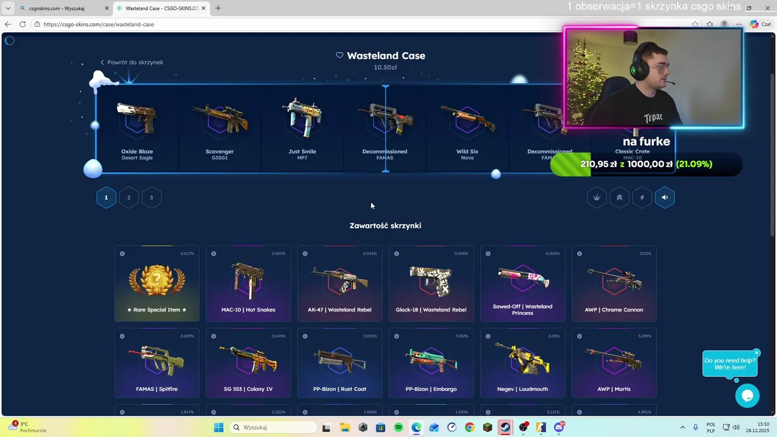Click the 'Do you need help?' message
Screen dimensions: 777x437
730,364
